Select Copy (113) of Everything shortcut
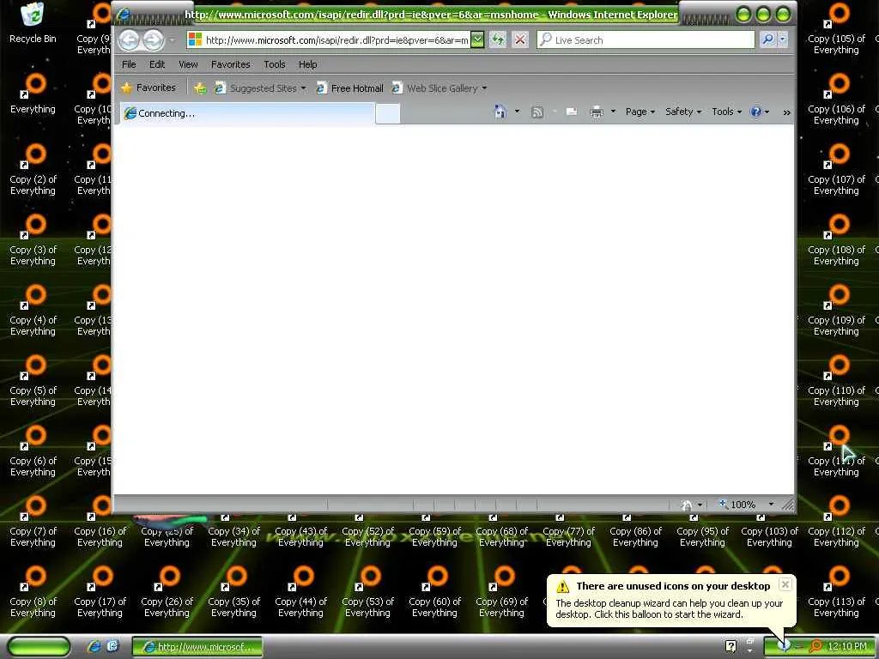879x659 pixels. pyautogui.click(x=836, y=592)
